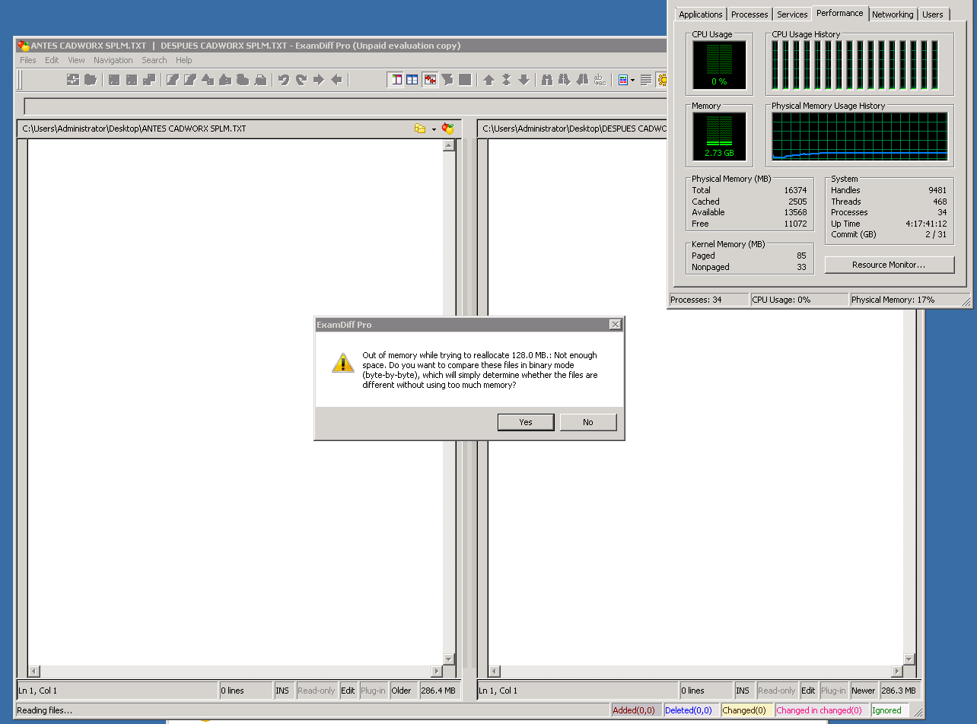Click the left pane file path field

pyautogui.click(x=216, y=129)
